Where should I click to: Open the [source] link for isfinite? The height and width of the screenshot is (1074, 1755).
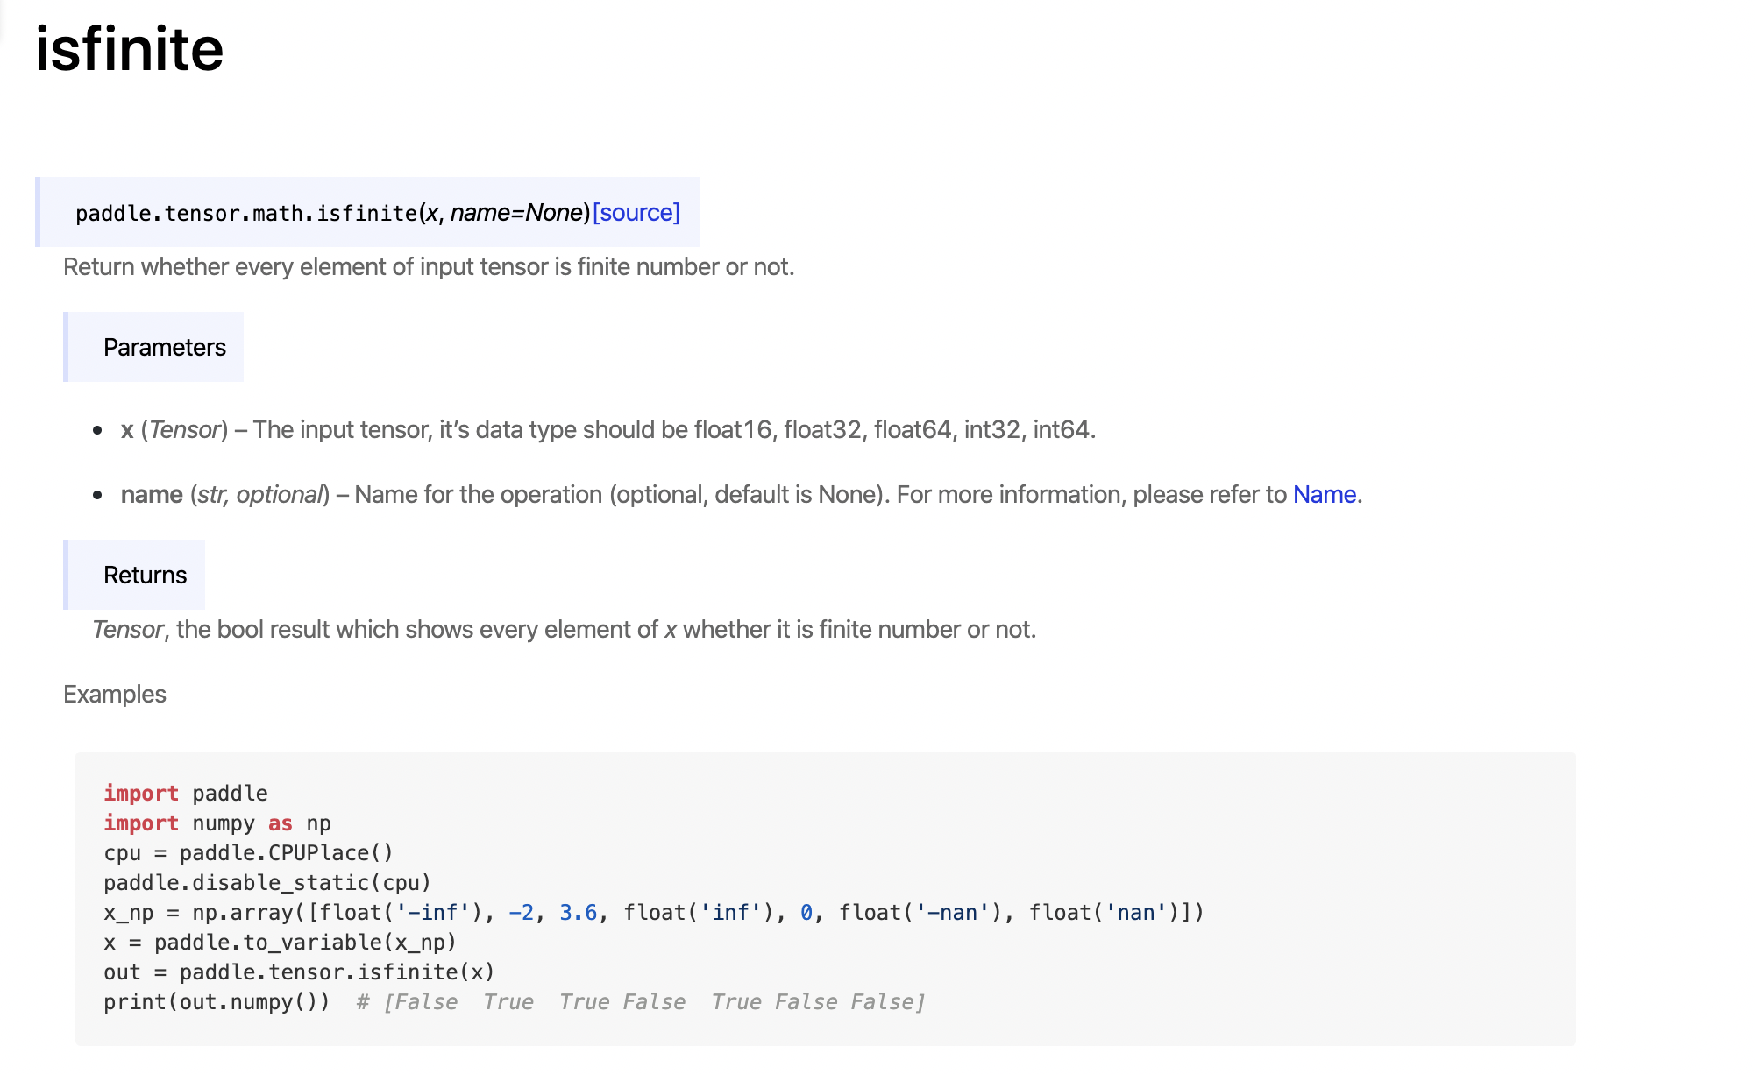636,213
